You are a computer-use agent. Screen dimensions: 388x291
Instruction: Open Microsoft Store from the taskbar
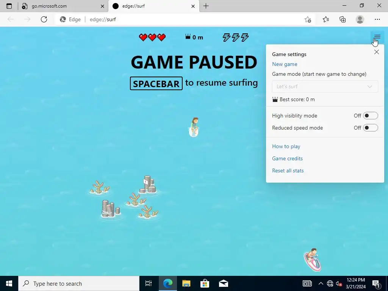(x=205, y=283)
